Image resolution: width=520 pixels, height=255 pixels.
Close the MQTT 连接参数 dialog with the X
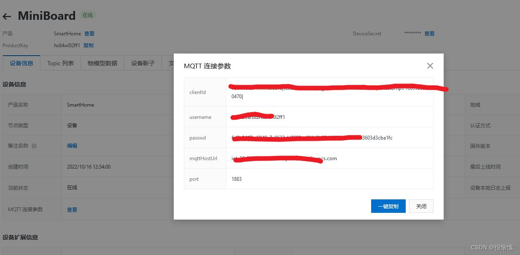pos(430,66)
